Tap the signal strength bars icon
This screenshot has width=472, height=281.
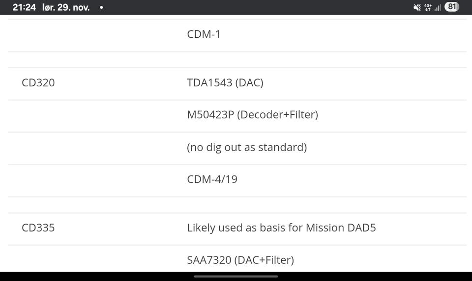(438, 7)
